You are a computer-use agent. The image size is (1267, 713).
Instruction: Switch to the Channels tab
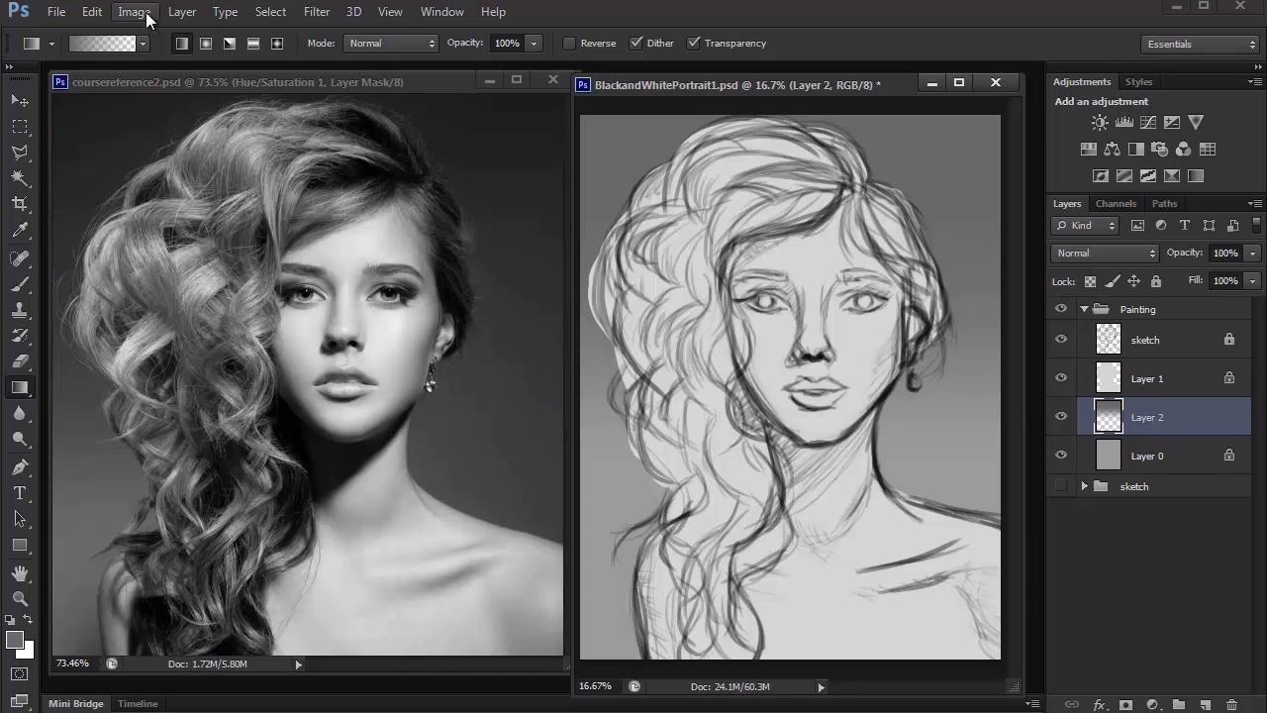point(1116,204)
